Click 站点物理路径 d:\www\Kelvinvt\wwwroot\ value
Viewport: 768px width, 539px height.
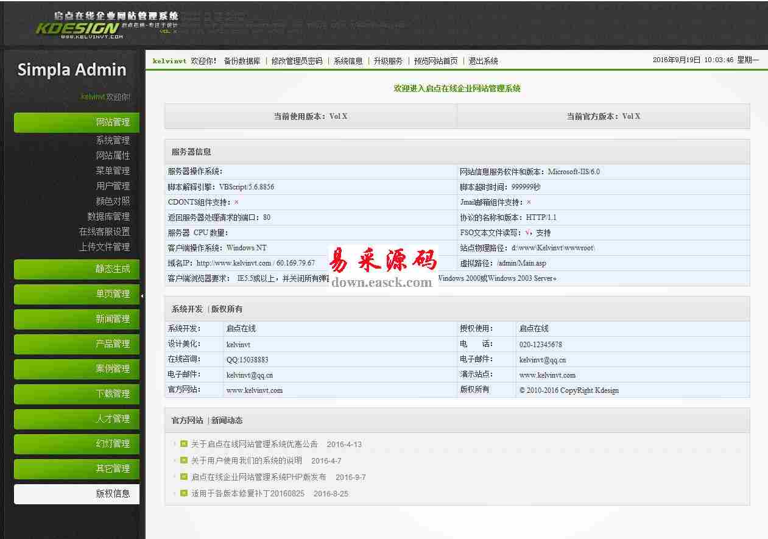(553, 248)
